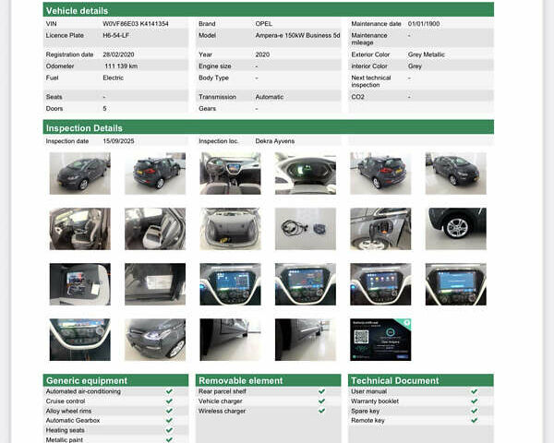The image size is (554, 443).
Task: Open the battery certificate QR code image
Action: click(379, 340)
